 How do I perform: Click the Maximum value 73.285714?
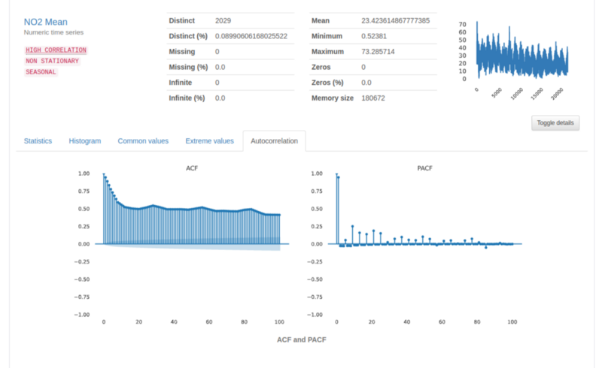(x=378, y=51)
